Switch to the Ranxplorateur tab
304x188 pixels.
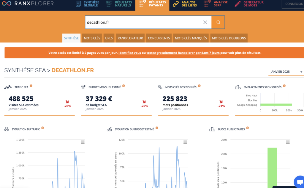pos(130,38)
